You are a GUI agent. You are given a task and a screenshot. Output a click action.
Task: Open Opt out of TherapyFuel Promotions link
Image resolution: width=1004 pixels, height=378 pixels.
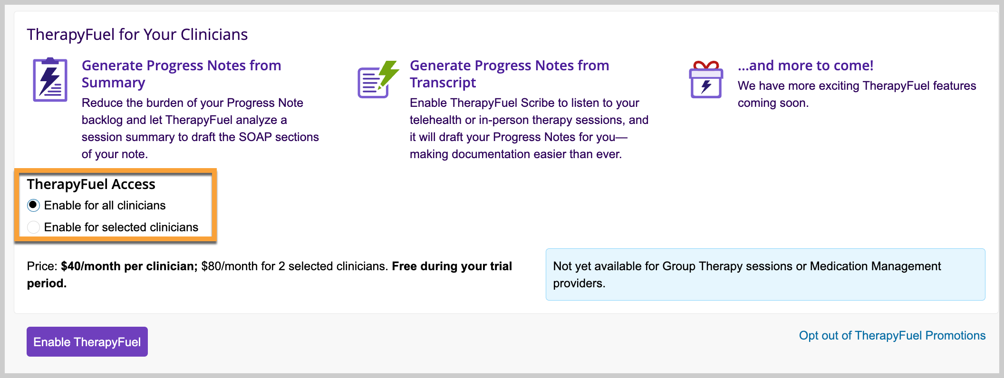pos(892,335)
